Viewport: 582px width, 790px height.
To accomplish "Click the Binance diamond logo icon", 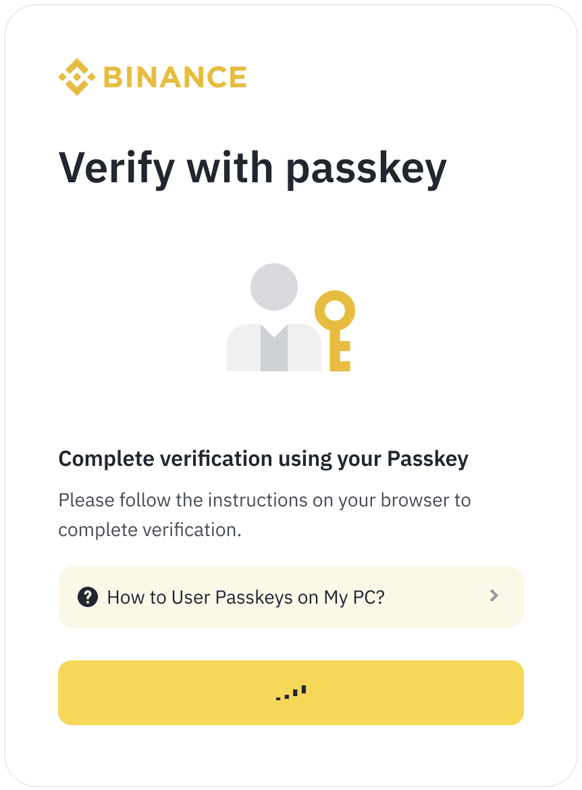I will 77,77.
